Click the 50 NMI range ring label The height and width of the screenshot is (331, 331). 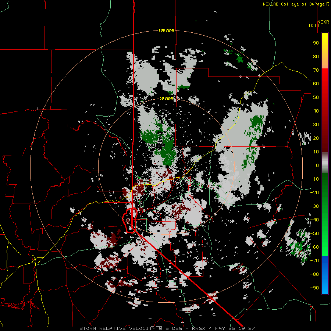[166, 98]
